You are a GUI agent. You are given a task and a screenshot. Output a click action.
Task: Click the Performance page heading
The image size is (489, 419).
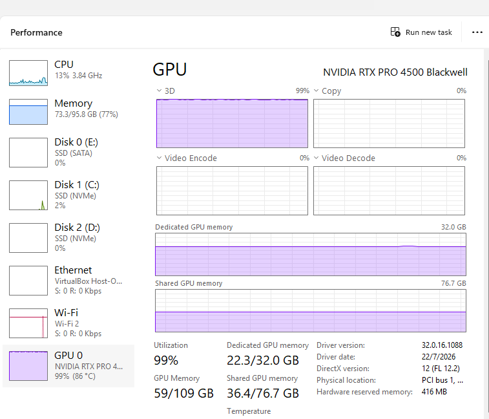36,32
